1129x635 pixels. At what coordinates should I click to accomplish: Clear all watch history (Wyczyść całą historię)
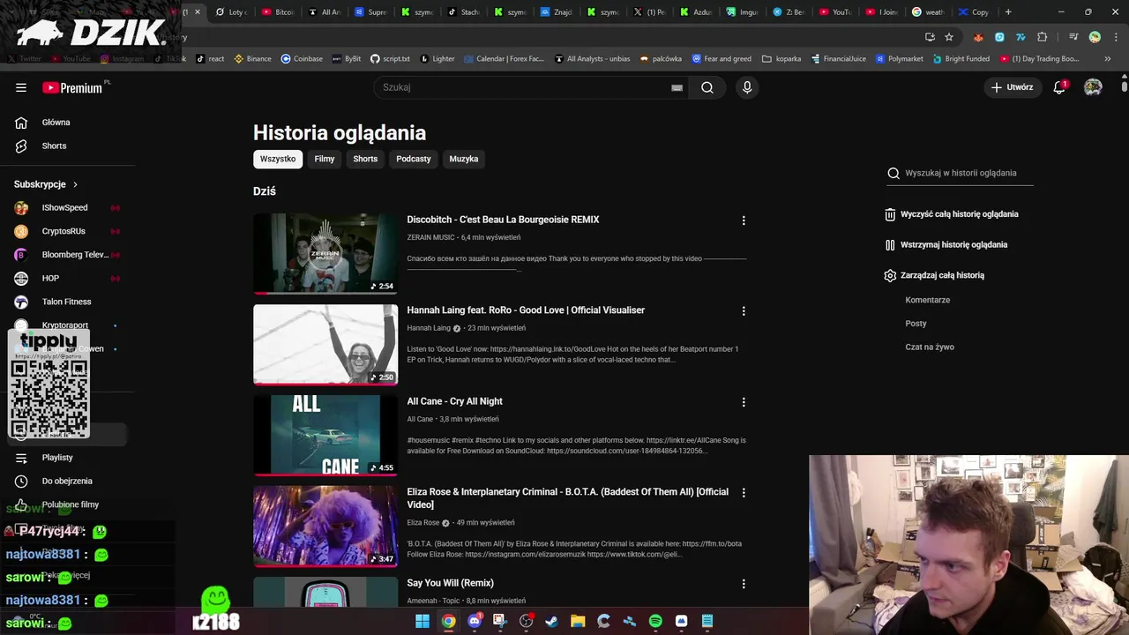(x=951, y=213)
